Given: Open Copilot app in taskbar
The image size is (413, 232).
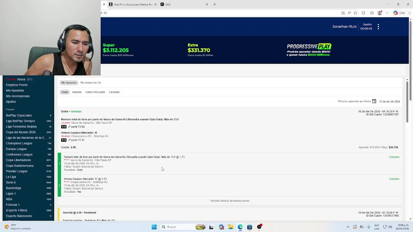Looking at the screenshot, I should click(221, 227).
